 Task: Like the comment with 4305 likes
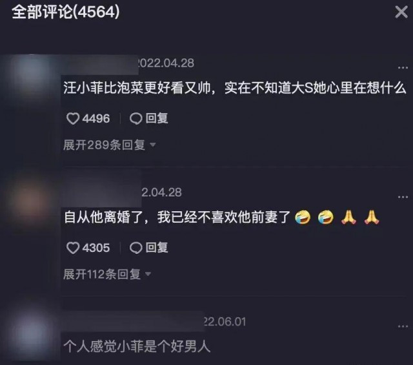pos(73,248)
